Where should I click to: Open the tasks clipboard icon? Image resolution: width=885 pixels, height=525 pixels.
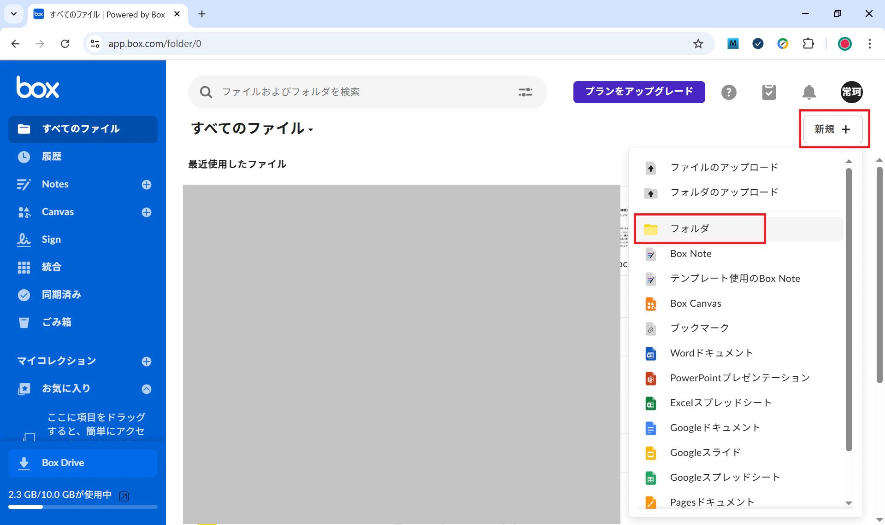[769, 92]
